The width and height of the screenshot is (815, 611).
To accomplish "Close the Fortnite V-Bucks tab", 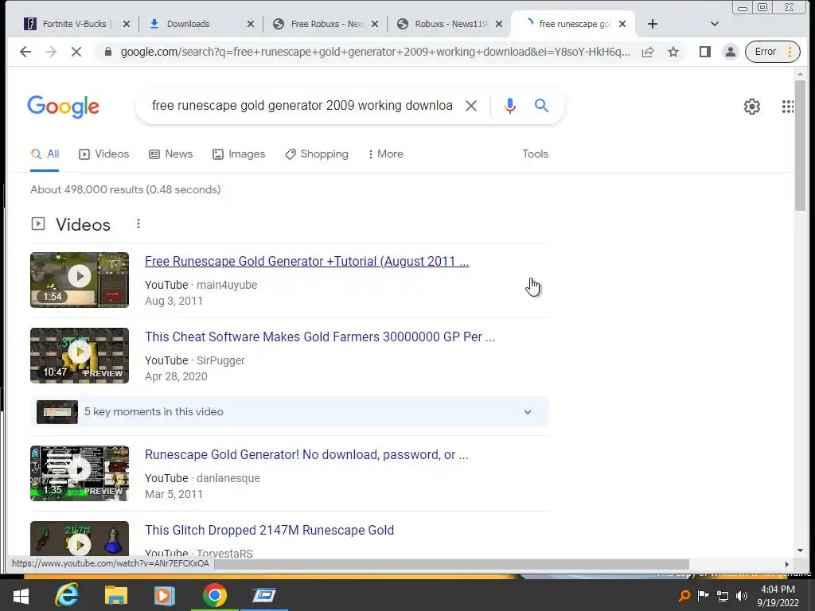I will (x=127, y=24).
